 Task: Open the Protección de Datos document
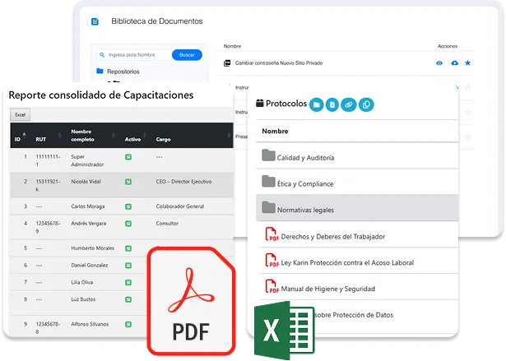coord(353,315)
